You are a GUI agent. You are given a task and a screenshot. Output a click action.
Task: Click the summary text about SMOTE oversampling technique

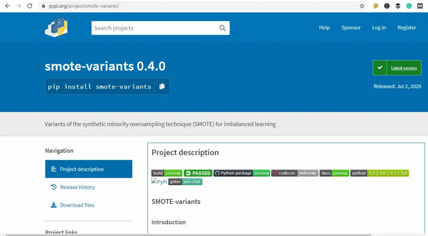(x=160, y=124)
